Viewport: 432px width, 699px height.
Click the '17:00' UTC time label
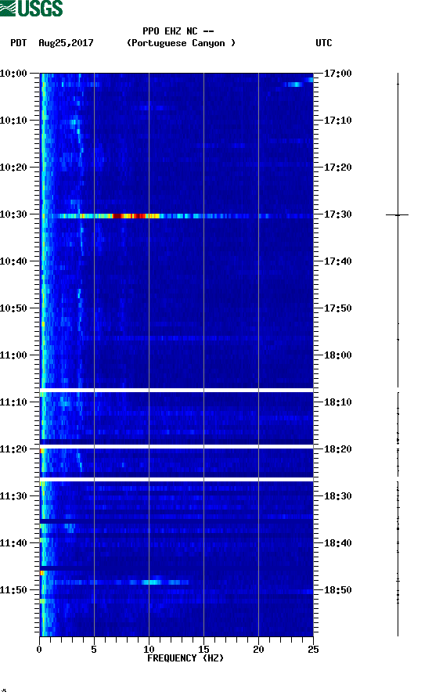[337, 74]
